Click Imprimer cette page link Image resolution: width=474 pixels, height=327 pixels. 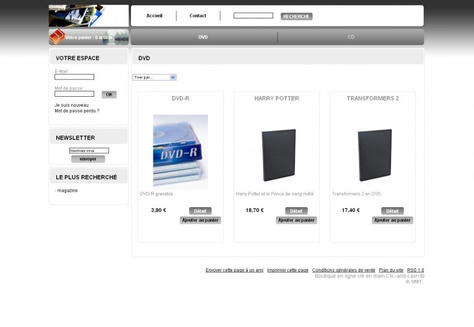click(x=287, y=270)
